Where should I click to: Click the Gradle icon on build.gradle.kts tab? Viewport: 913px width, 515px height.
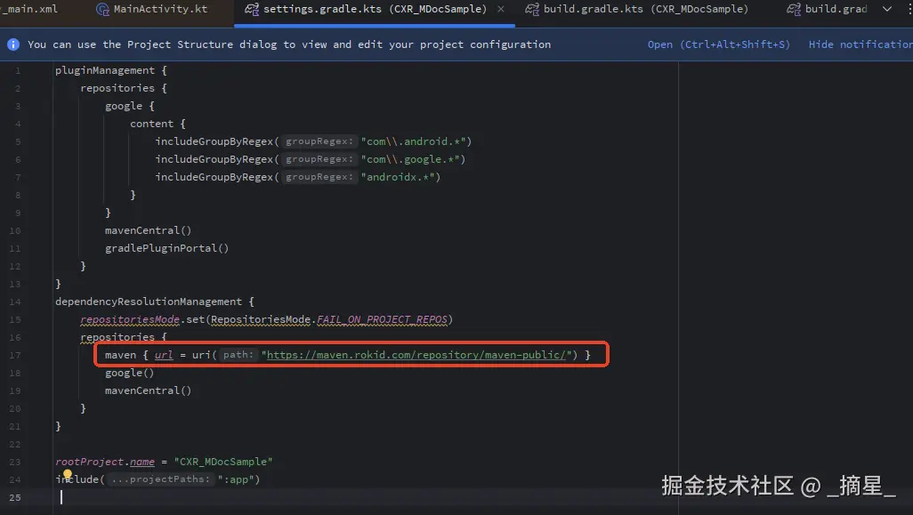tap(531, 9)
